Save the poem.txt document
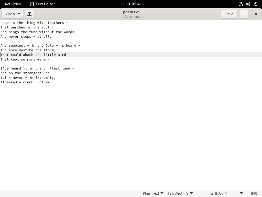 pos(229,14)
